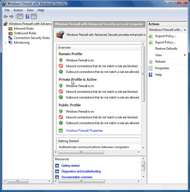This screenshot has height=192, width=190.
Task: Click the Forward arrow toolbar icon
Action: [11, 16]
